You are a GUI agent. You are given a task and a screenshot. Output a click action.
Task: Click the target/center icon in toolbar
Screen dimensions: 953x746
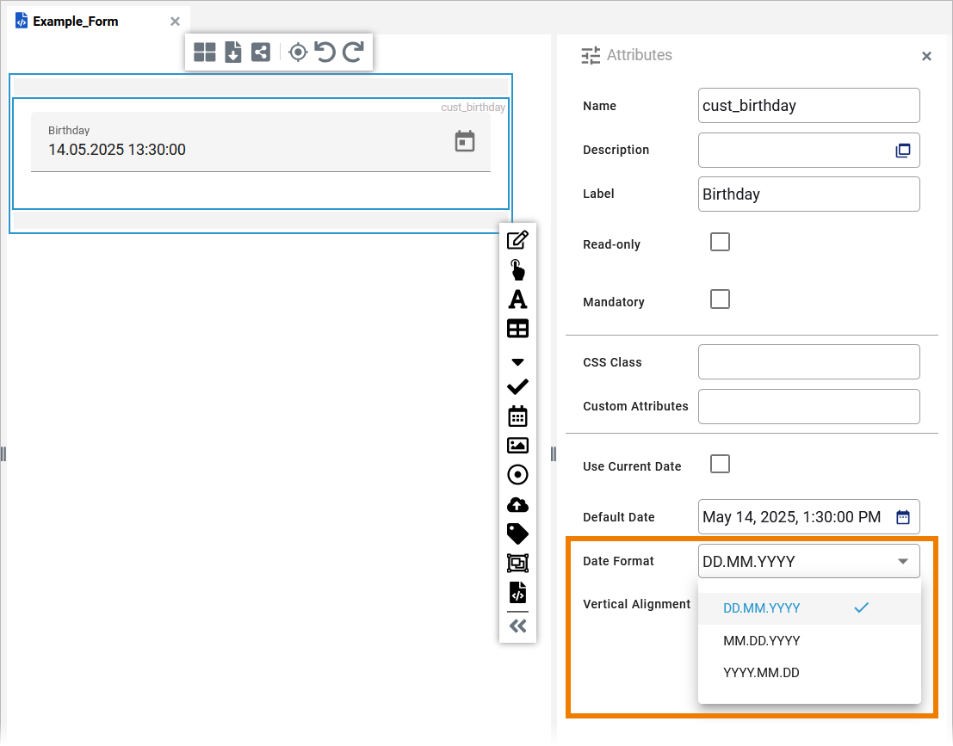(x=298, y=52)
